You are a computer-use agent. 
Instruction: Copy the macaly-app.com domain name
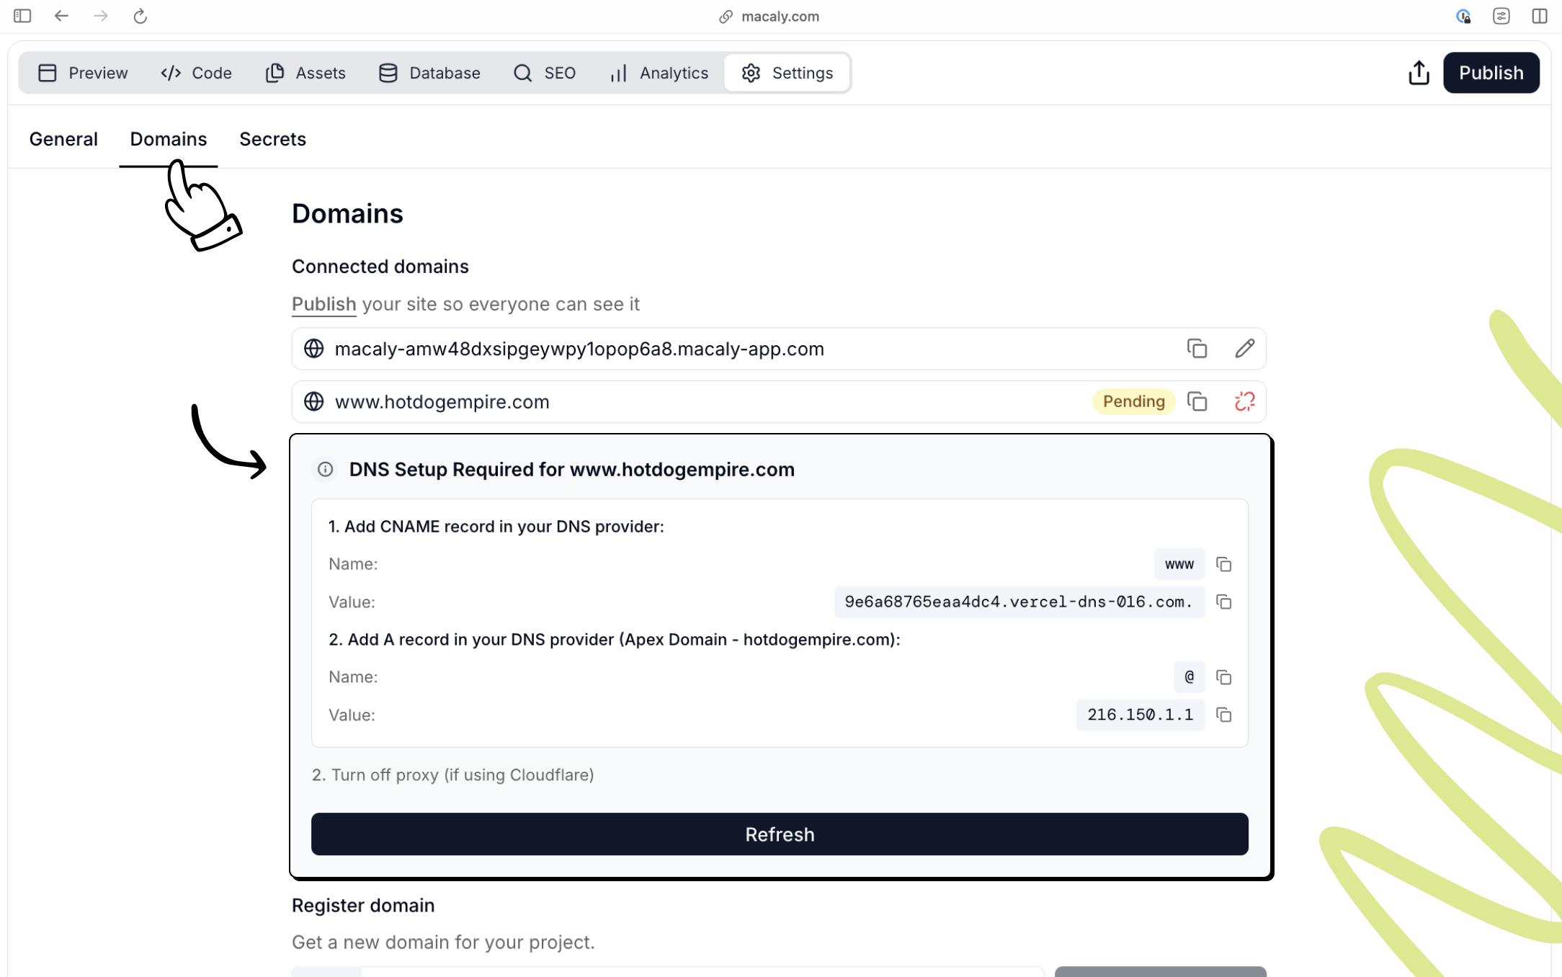point(1197,349)
